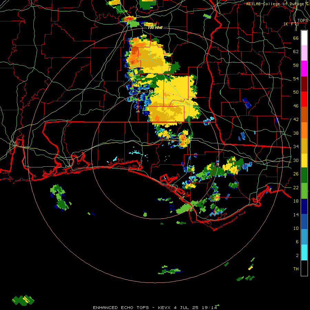Screen dimensions: 310x310
Task: Click the legend value 62
Action: click(296, 52)
